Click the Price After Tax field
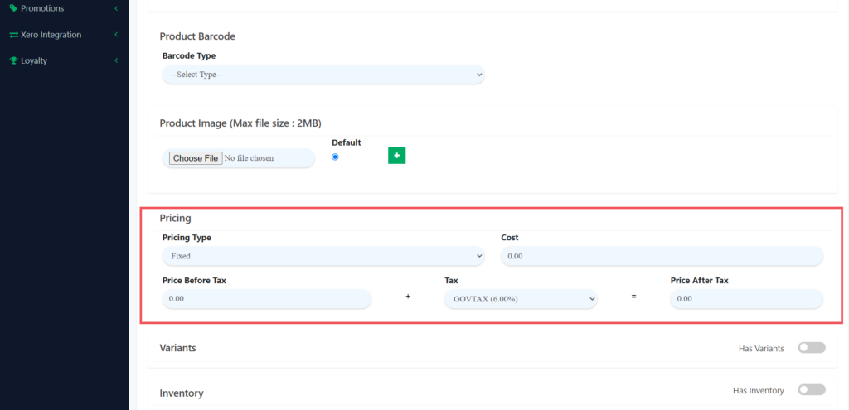 click(746, 298)
